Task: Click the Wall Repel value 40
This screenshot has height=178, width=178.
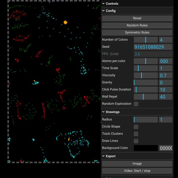Action: (166, 97)
